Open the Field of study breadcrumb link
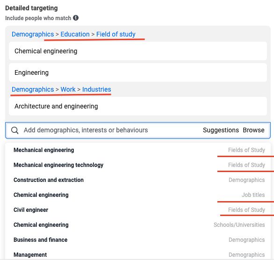 pos(116,34)
